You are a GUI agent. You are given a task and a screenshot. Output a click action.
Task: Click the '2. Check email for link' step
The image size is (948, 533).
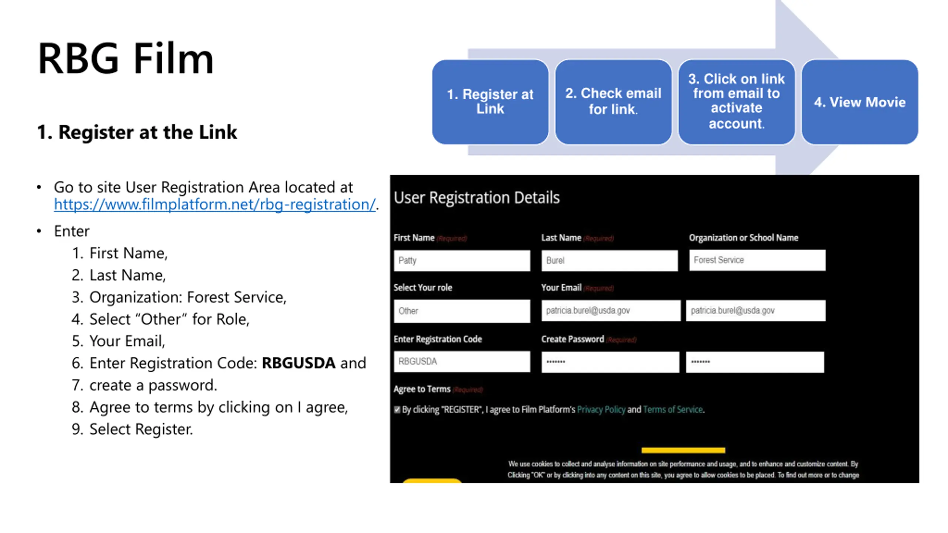pos(613,102)
